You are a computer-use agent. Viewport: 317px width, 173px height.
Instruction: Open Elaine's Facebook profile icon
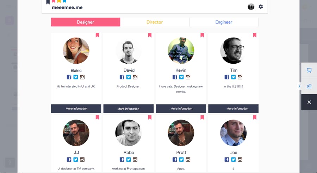coord(69,77)
